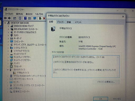
Task: Click the scan for hardware changes monitor icon
Action: pos(35,18)
